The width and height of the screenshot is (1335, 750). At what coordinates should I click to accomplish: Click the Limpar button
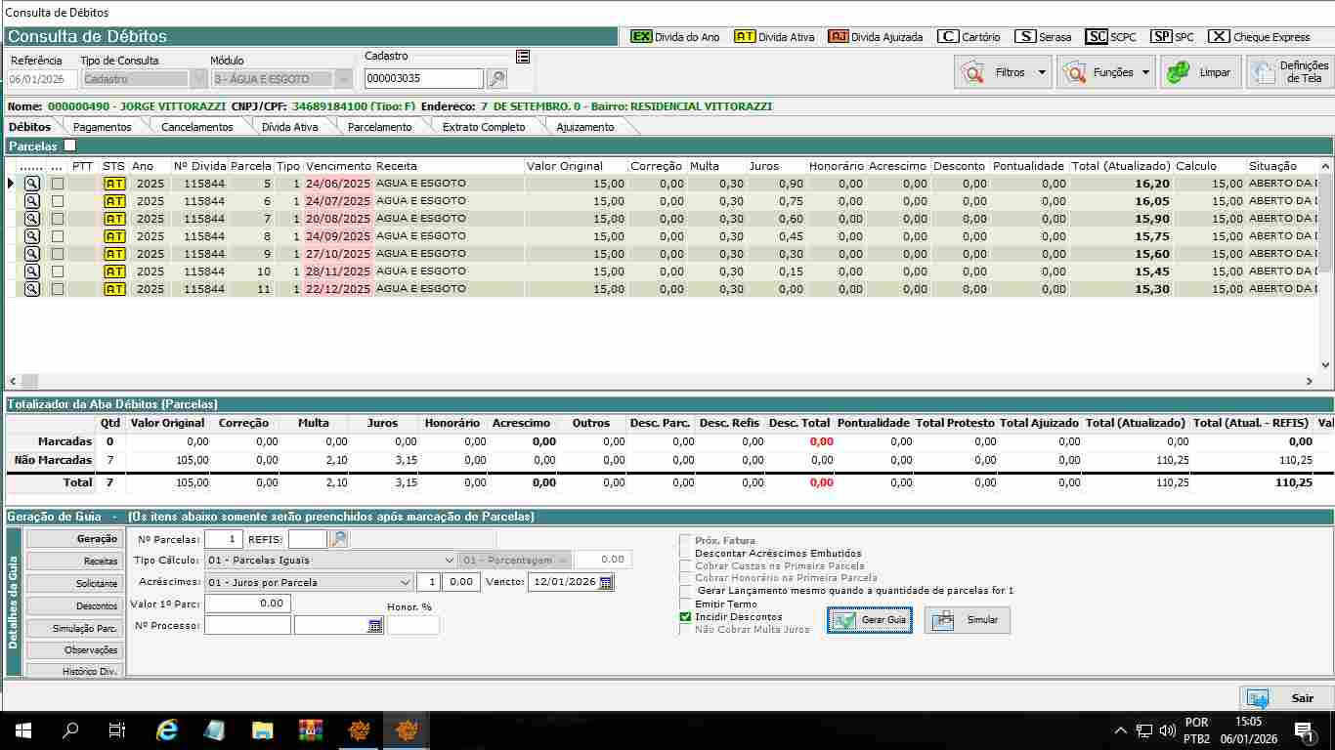pos(1201,72)
